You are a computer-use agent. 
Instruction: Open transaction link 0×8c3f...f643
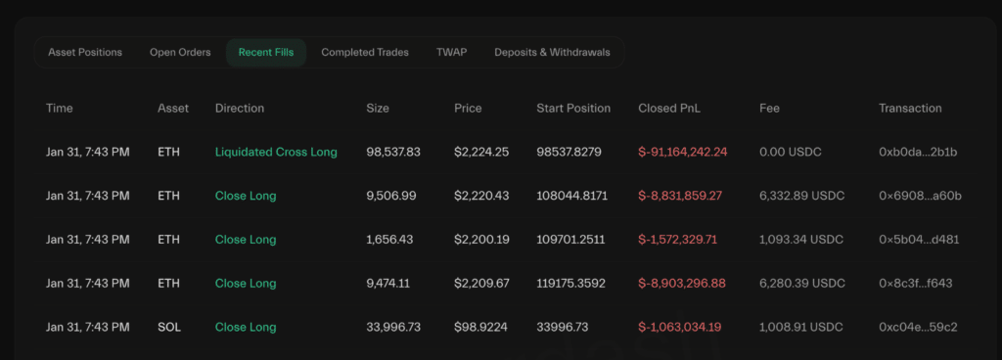pyautogui.click(x=916, y=284)
